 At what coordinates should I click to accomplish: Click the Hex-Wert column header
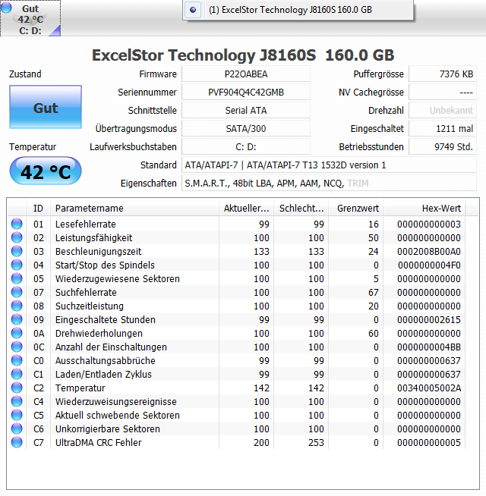point(424,209)
